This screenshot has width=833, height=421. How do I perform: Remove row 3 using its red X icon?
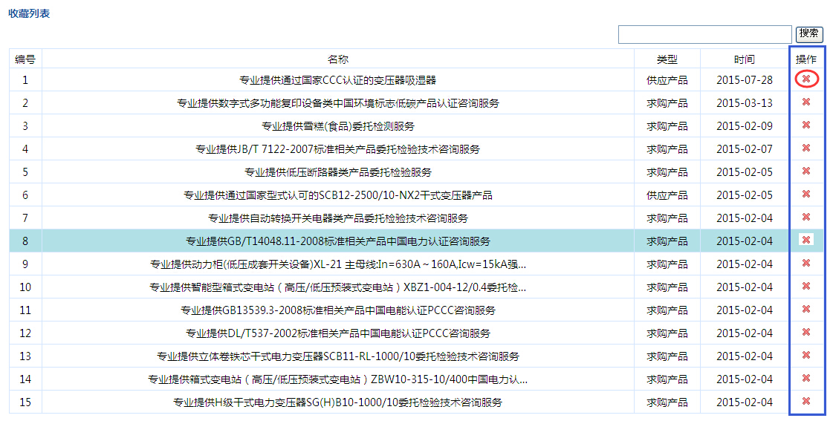pos(806,125)
